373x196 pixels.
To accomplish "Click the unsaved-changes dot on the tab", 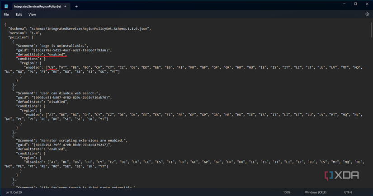I will click(x=66, y=6).
